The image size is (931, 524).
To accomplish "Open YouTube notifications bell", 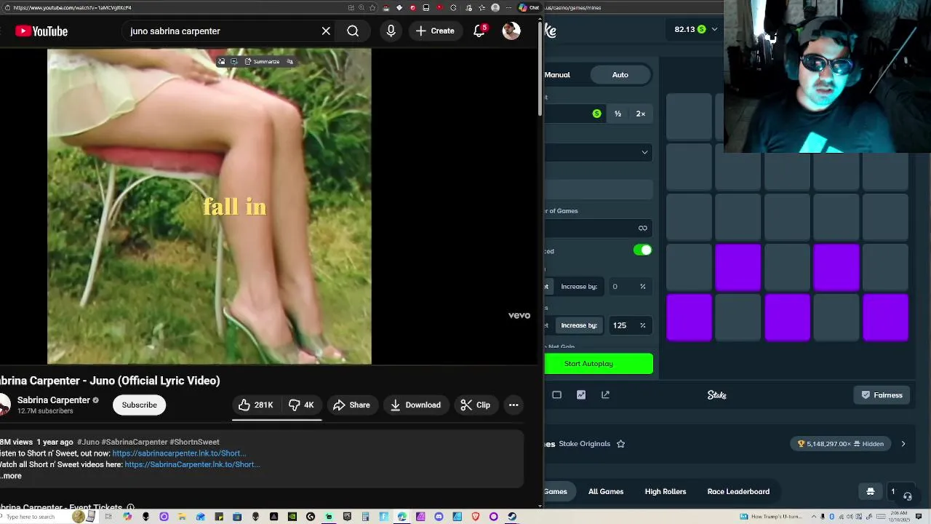I will tap(479, 31).
